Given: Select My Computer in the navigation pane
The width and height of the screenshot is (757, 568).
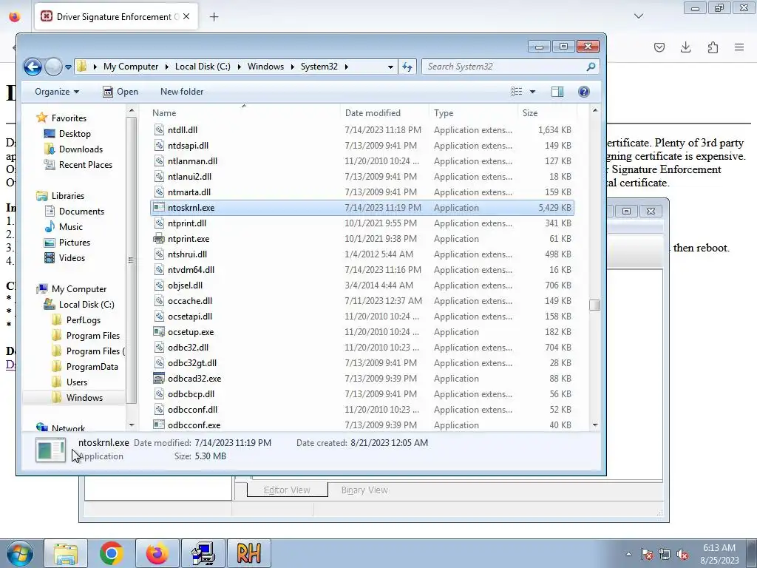Looking at the screenshot, I should 78,289.
